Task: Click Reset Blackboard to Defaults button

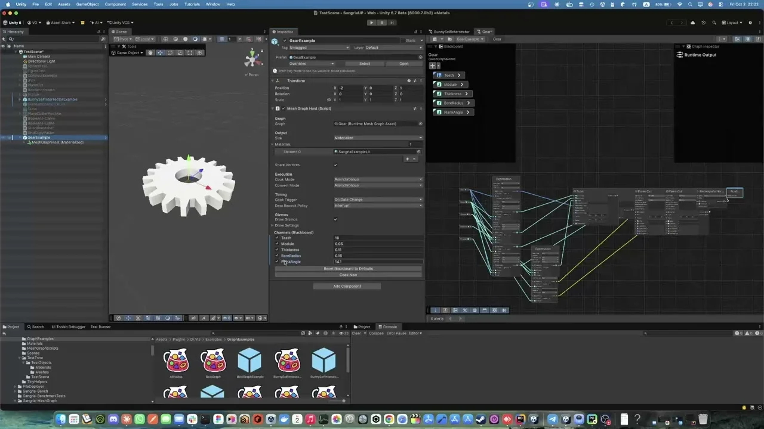Action: click(x=348, y=269)
